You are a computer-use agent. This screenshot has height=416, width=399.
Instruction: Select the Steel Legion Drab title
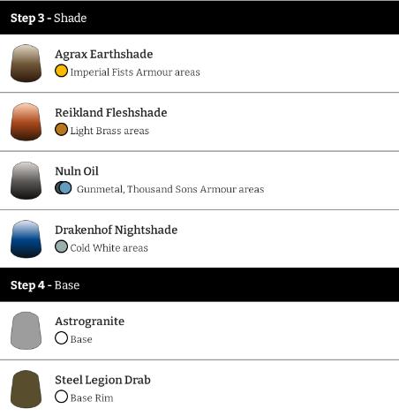point(102,380)
